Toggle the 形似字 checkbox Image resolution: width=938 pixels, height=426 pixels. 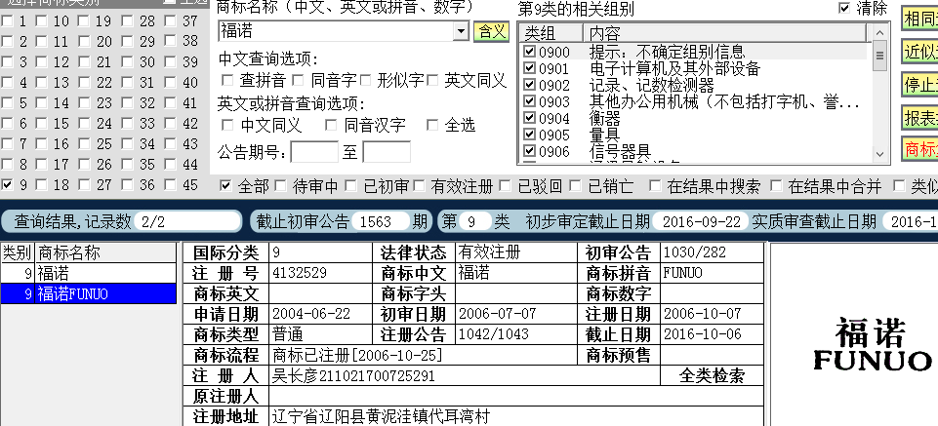click(x=365, y=80)
